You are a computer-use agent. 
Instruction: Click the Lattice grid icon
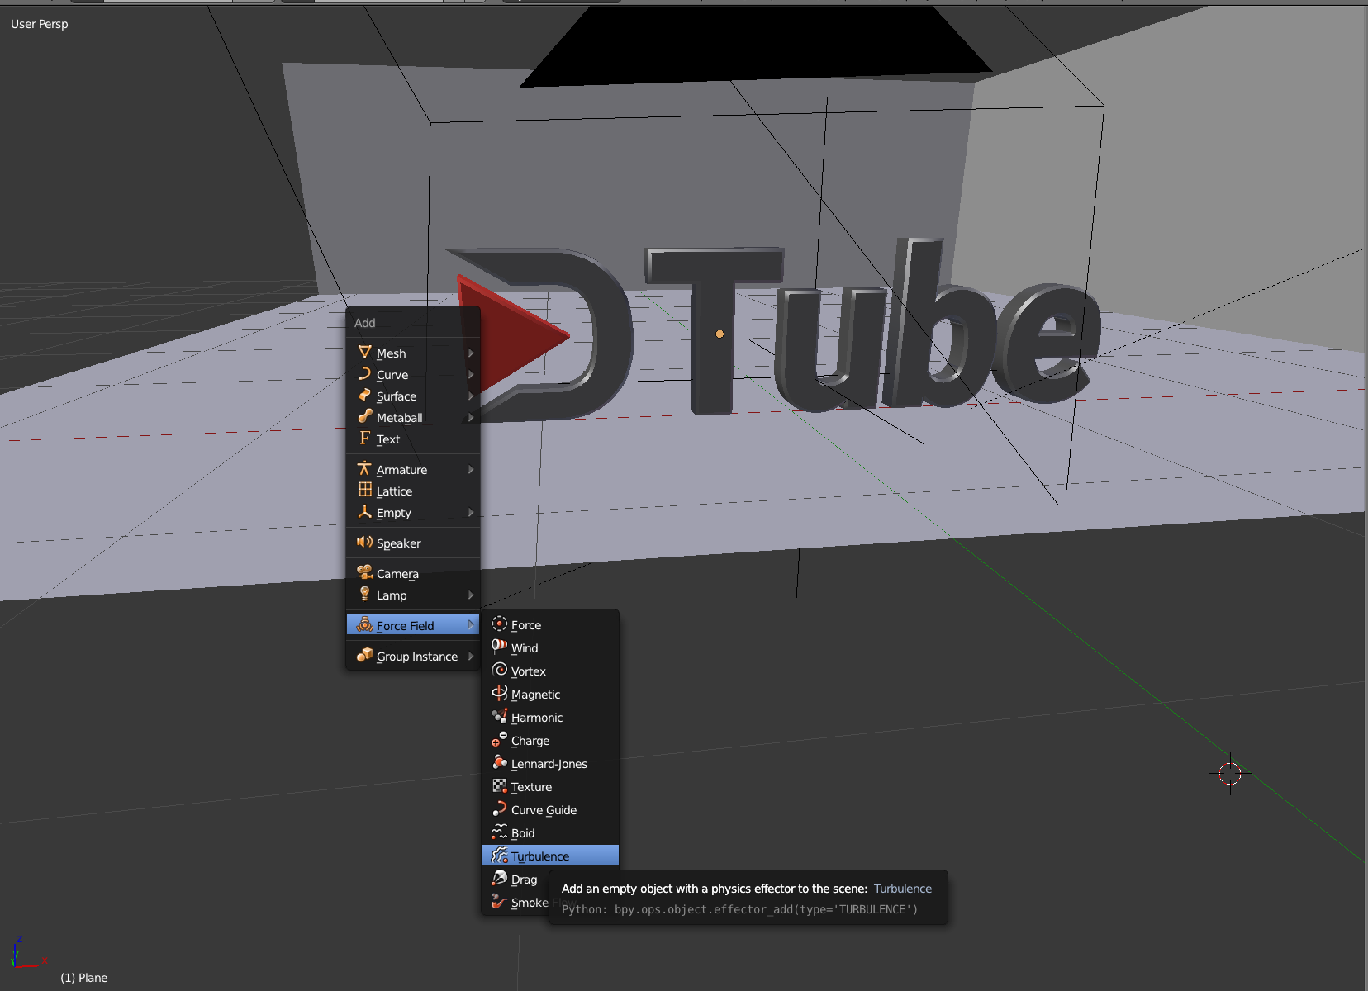(x=364, y=491)
